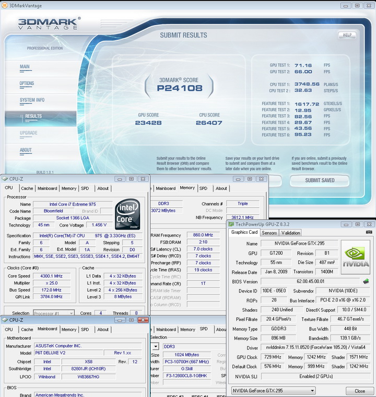376x397 pixels.
Task: Open ABOUT in 3DMark sidebar
Action: 26,150
